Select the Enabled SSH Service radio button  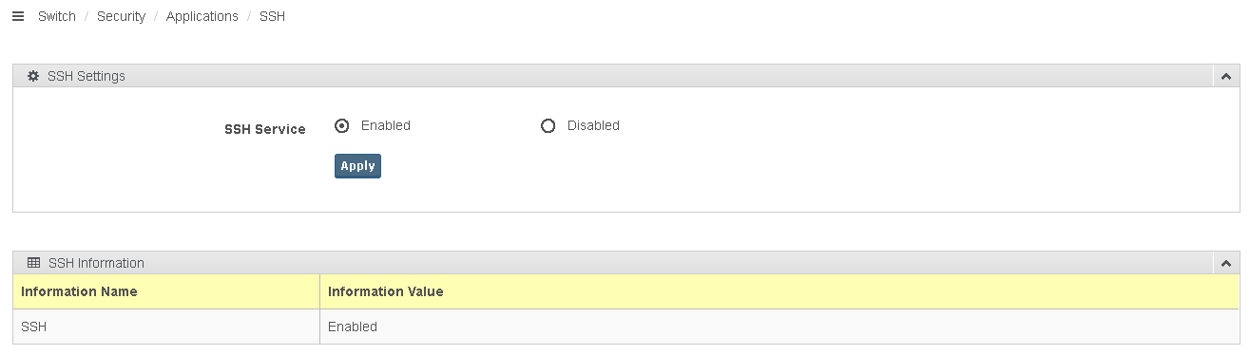(342, 125)
